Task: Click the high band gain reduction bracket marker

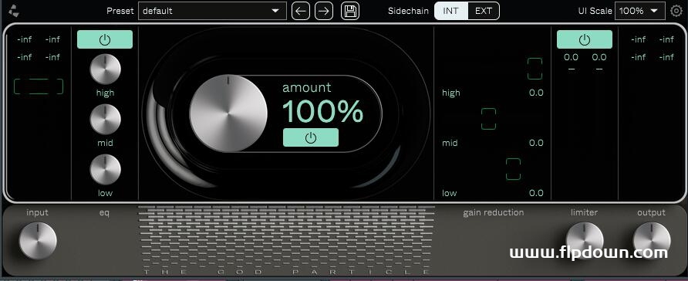Action: (535, 69)
